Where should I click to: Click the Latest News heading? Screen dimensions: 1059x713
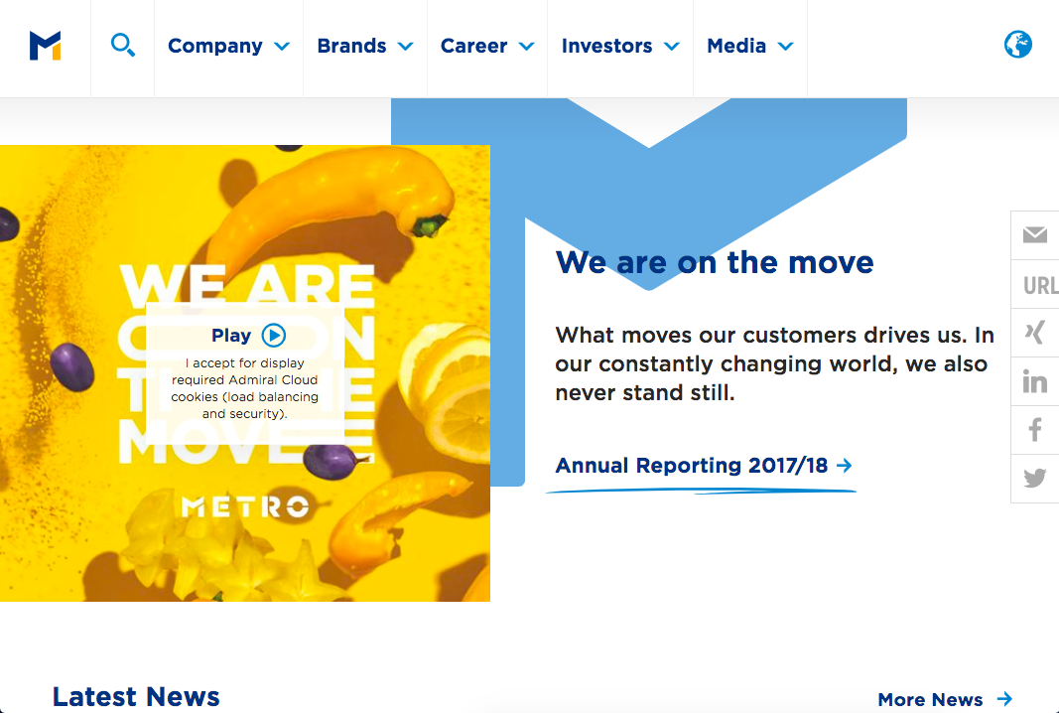pyautogui.click(x=136, y=696)
